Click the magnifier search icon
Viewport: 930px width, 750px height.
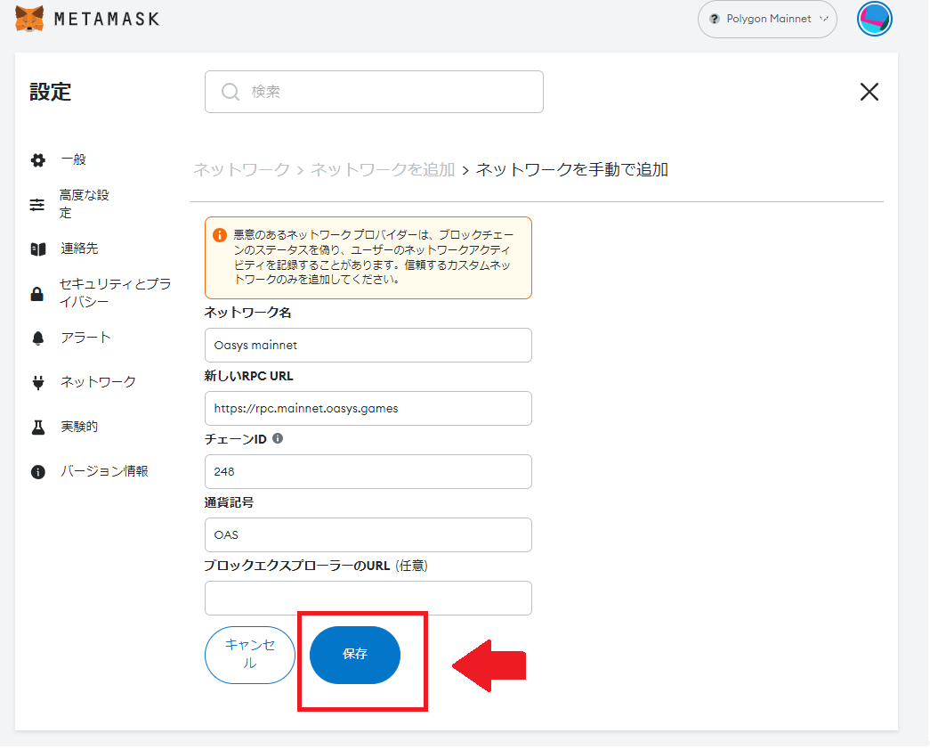(x=230, y=92)
